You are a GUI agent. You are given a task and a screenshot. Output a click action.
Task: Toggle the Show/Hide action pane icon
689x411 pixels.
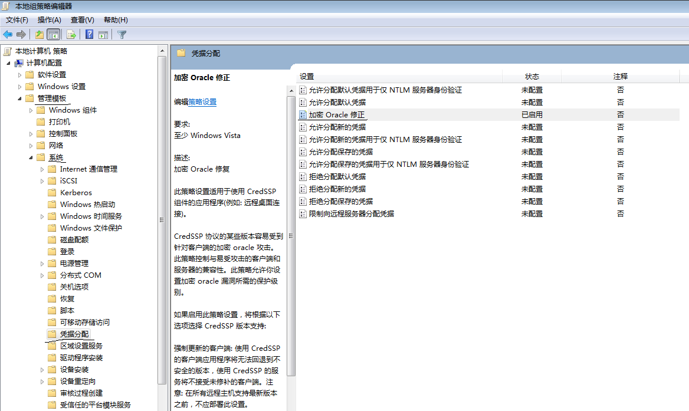click(x=103, y=34)
